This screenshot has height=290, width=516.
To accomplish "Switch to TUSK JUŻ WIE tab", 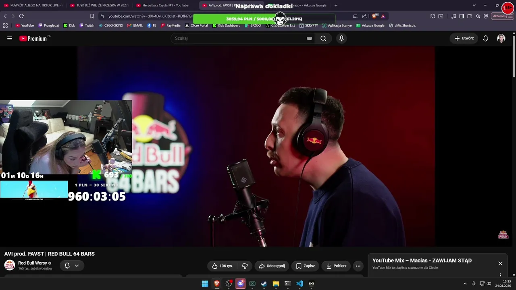I will [99, 5].
